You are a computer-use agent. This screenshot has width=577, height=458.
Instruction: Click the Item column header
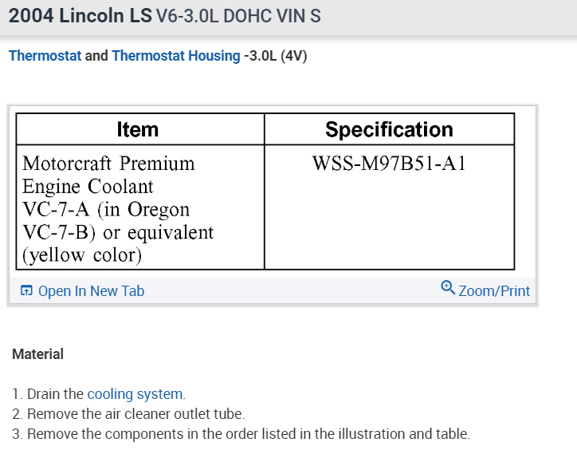click(138, 129)
